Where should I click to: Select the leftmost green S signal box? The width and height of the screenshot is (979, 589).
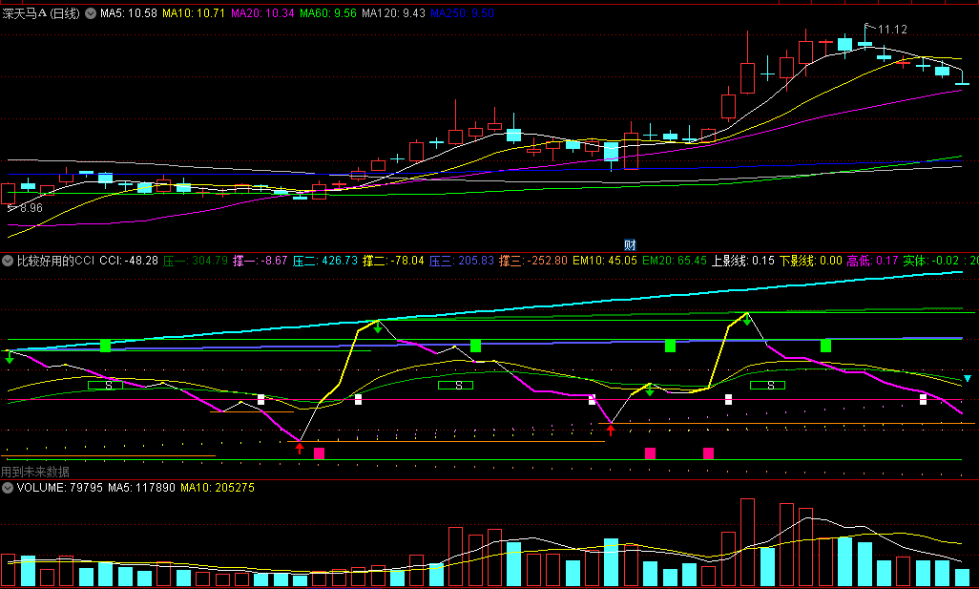[106, 386]
